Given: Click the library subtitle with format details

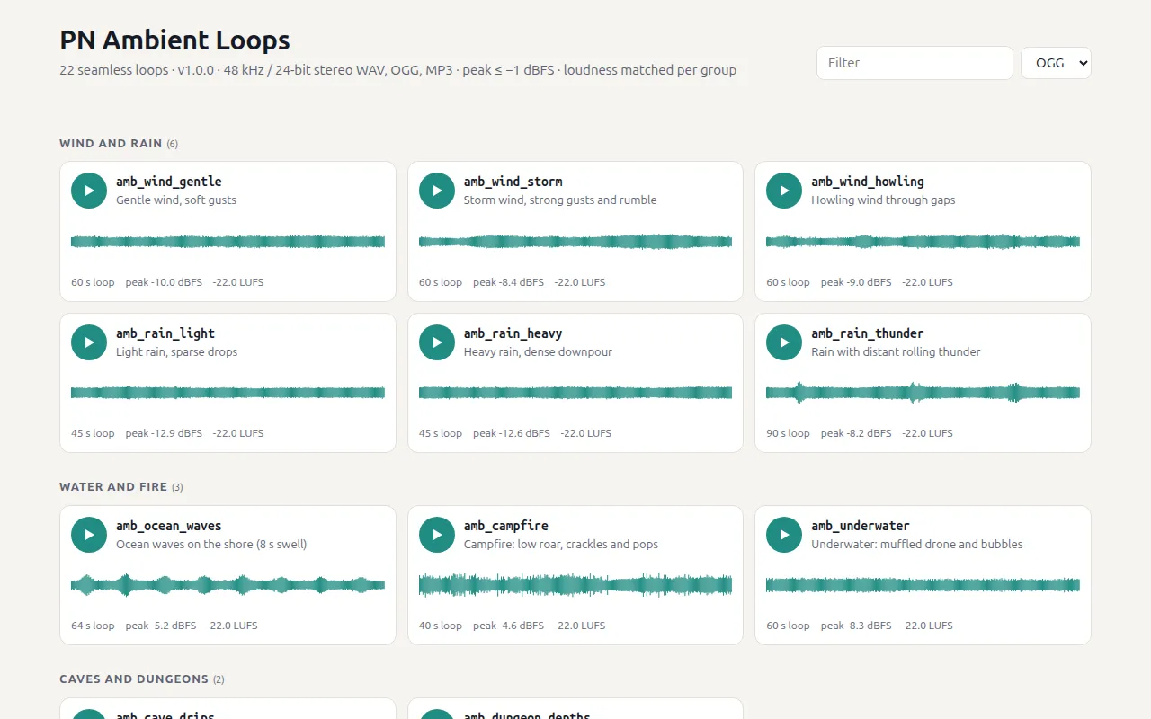Looking at the screenshot, I should (x=397, y=70).
